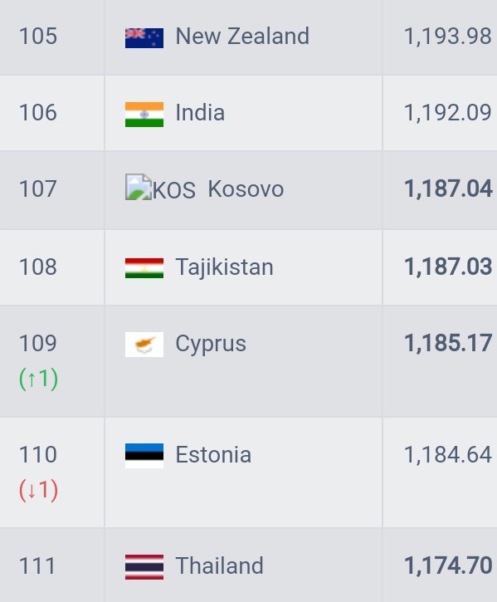The width and height of the screenshot is (497, 602).
Task: Click the India flag icon
Action: point(144,115)
